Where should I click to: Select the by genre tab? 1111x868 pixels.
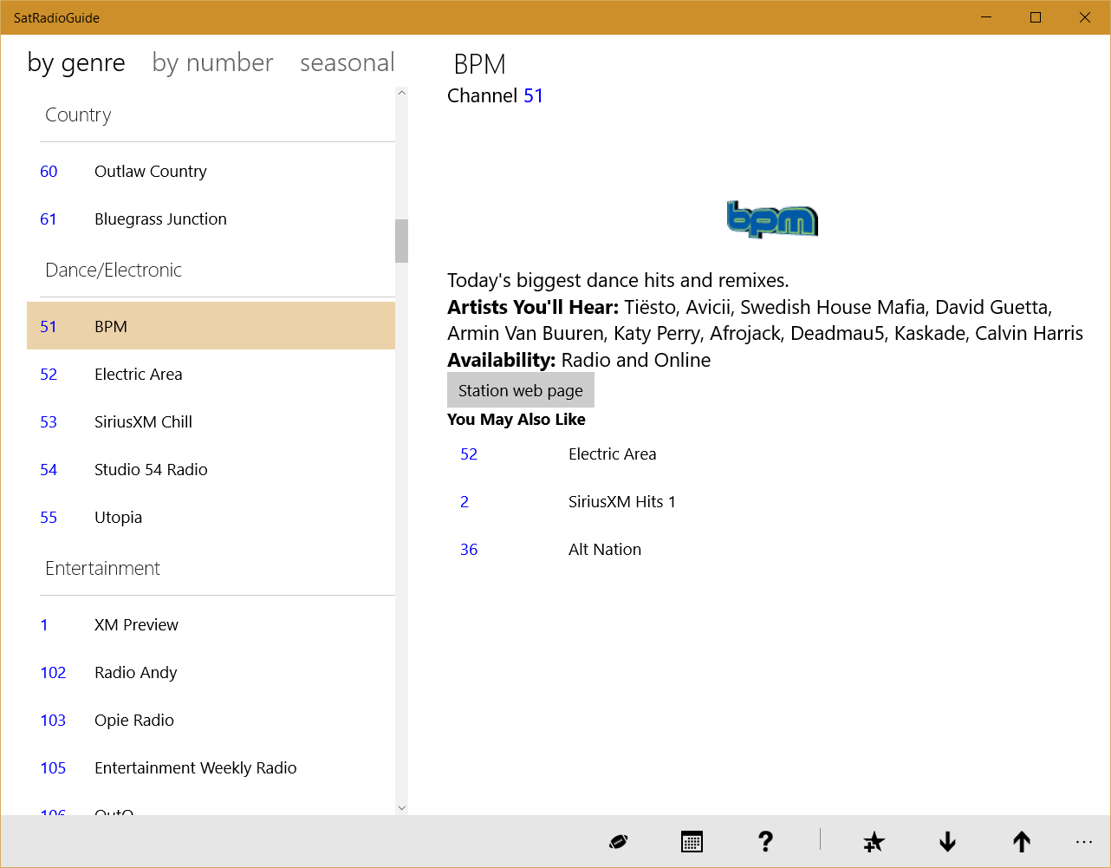click(x=76, y=63)
